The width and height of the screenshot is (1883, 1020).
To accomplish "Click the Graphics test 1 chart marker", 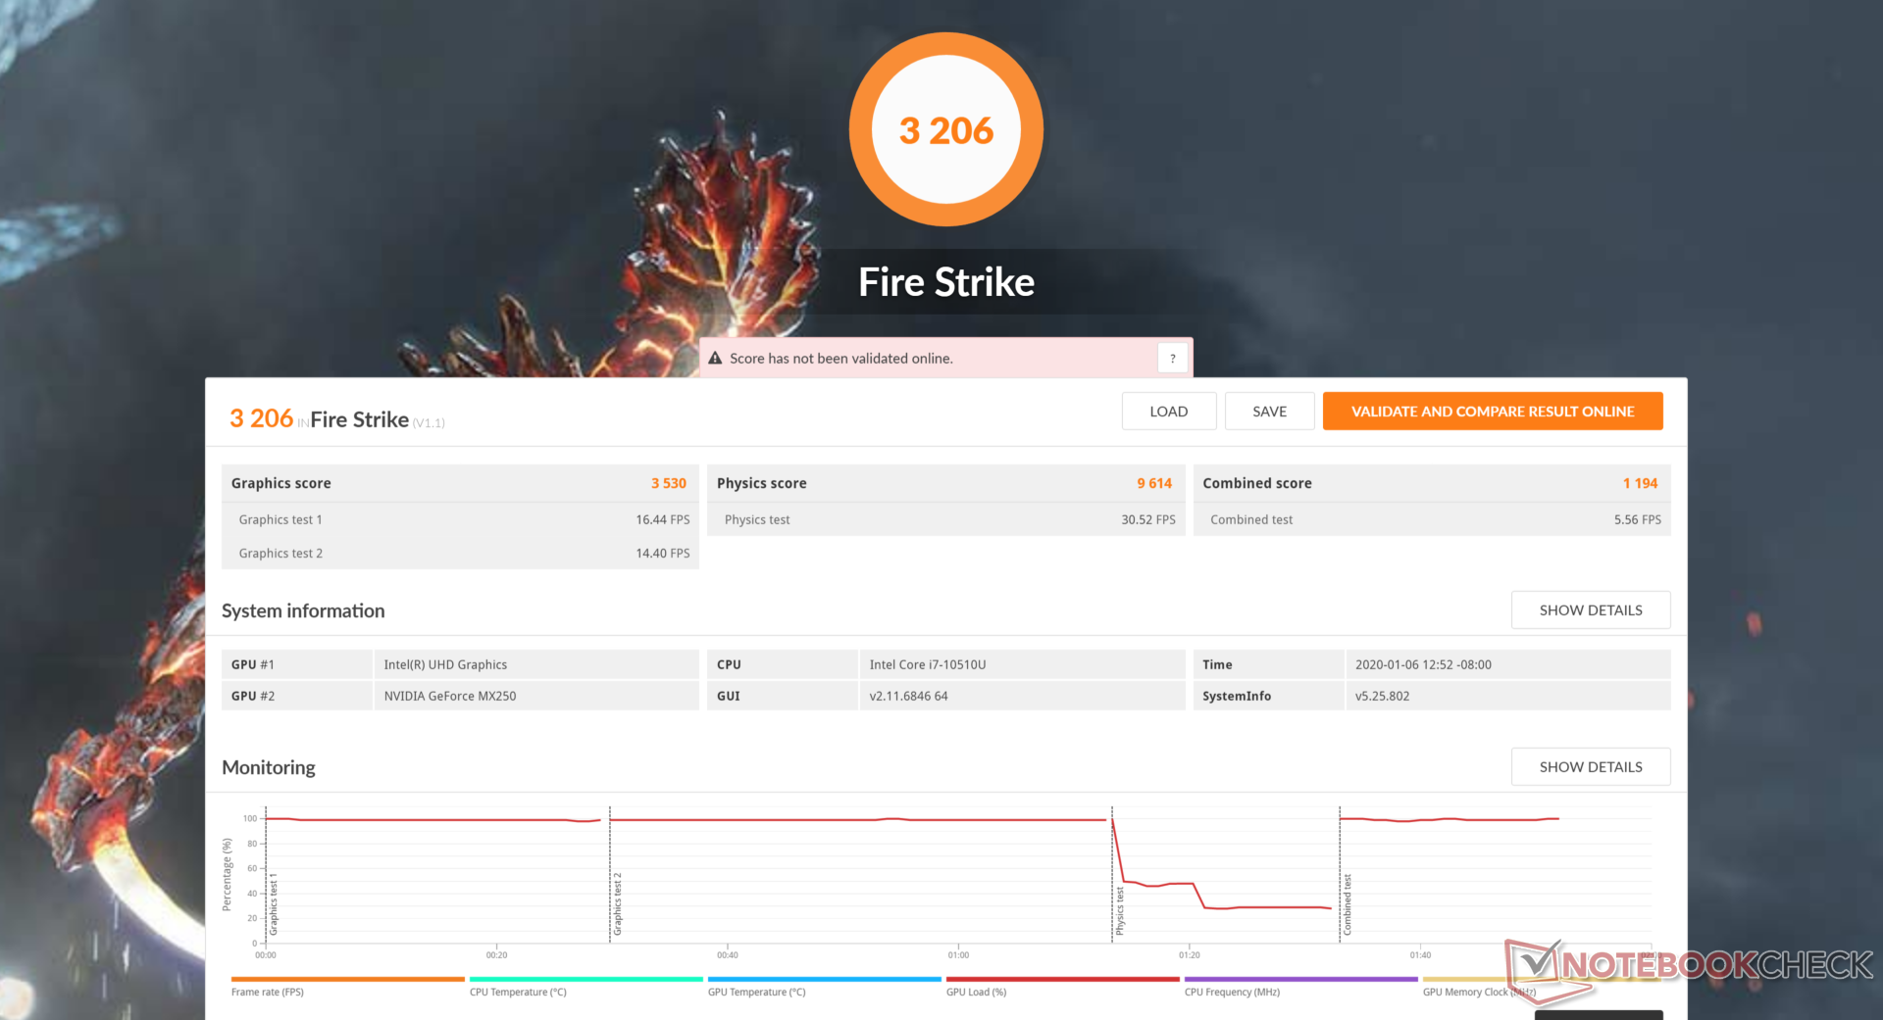I will tap(274, 903).
